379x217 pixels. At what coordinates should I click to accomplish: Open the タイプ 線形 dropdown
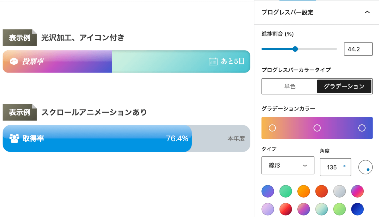coord(288,165)
